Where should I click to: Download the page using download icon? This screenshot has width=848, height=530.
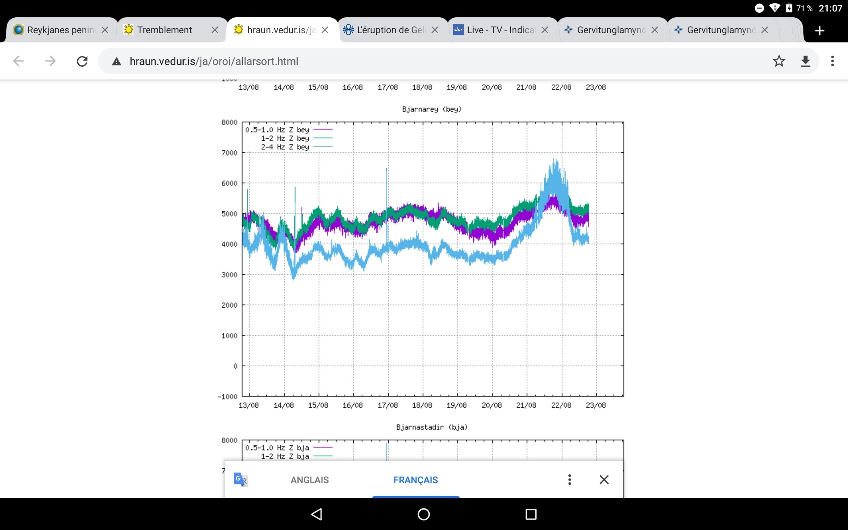[806, 61]
